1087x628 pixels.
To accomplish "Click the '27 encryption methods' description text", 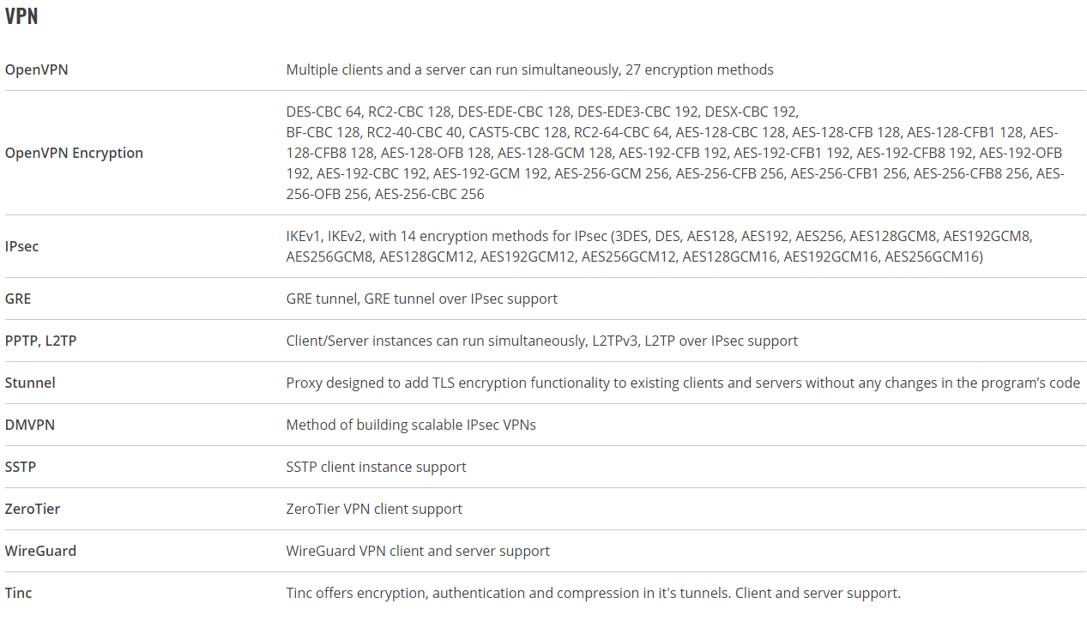I will (698, 69).
